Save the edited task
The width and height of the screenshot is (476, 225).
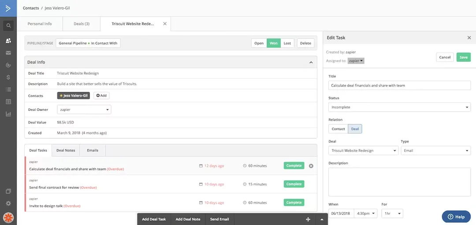(x=463, y=57)
